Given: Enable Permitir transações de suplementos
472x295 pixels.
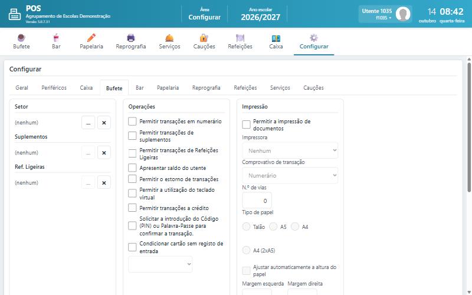Looking at the screenshot, I should [132, 136].
